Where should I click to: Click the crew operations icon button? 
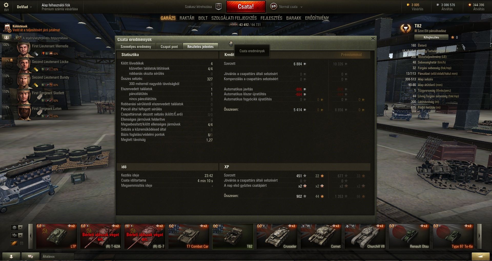(x=7, y=38)
